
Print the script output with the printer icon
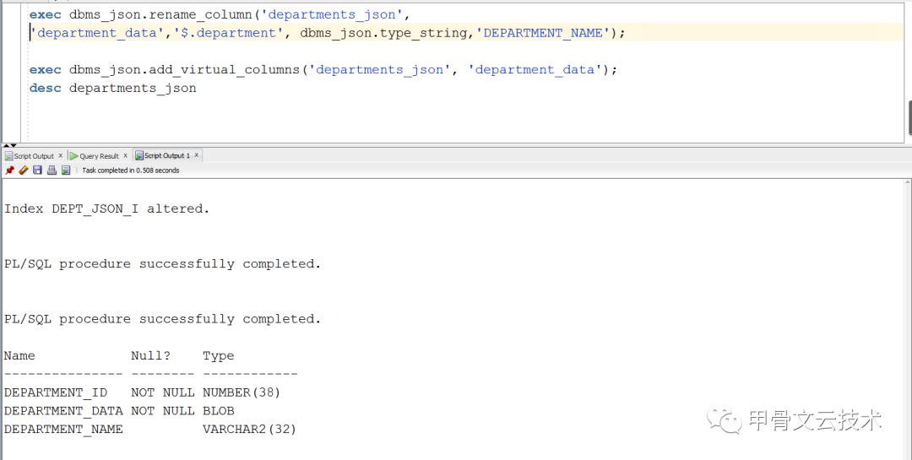(x=52, y=170)
